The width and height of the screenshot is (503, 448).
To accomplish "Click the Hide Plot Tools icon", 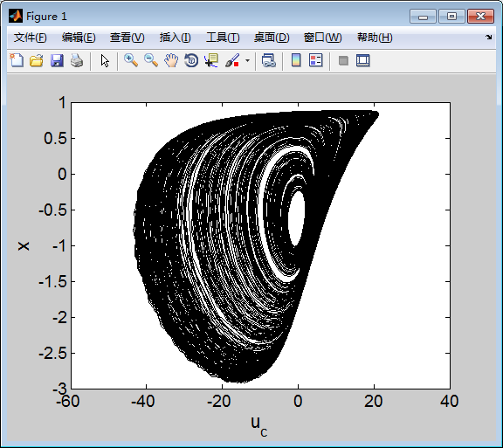I will pyautogui.click(x=343, y=60).
